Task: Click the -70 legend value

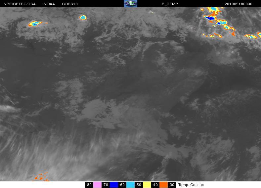Action: pyautogui.click(x=106, y=185)
